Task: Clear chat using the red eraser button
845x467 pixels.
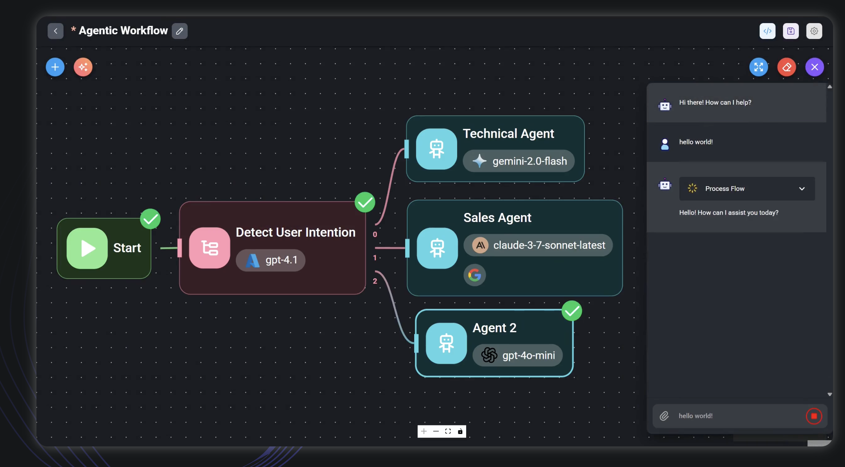Action: coord(787,67)
